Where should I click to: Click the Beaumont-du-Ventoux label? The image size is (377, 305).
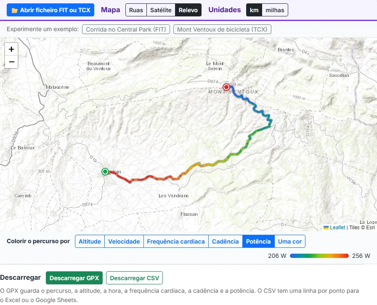pyautogui.click(x=98, y=66)
